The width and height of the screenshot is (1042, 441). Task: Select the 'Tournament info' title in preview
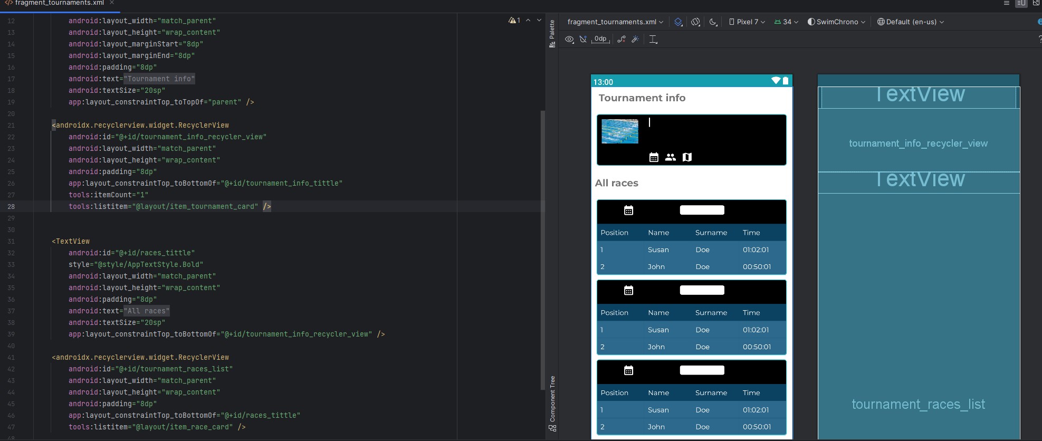[x=642, y=98]
